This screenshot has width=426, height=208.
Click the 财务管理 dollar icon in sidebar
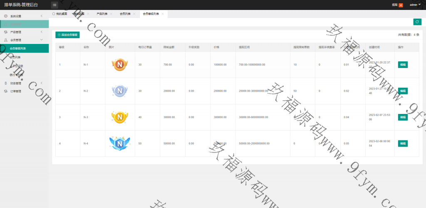(6, 83)
